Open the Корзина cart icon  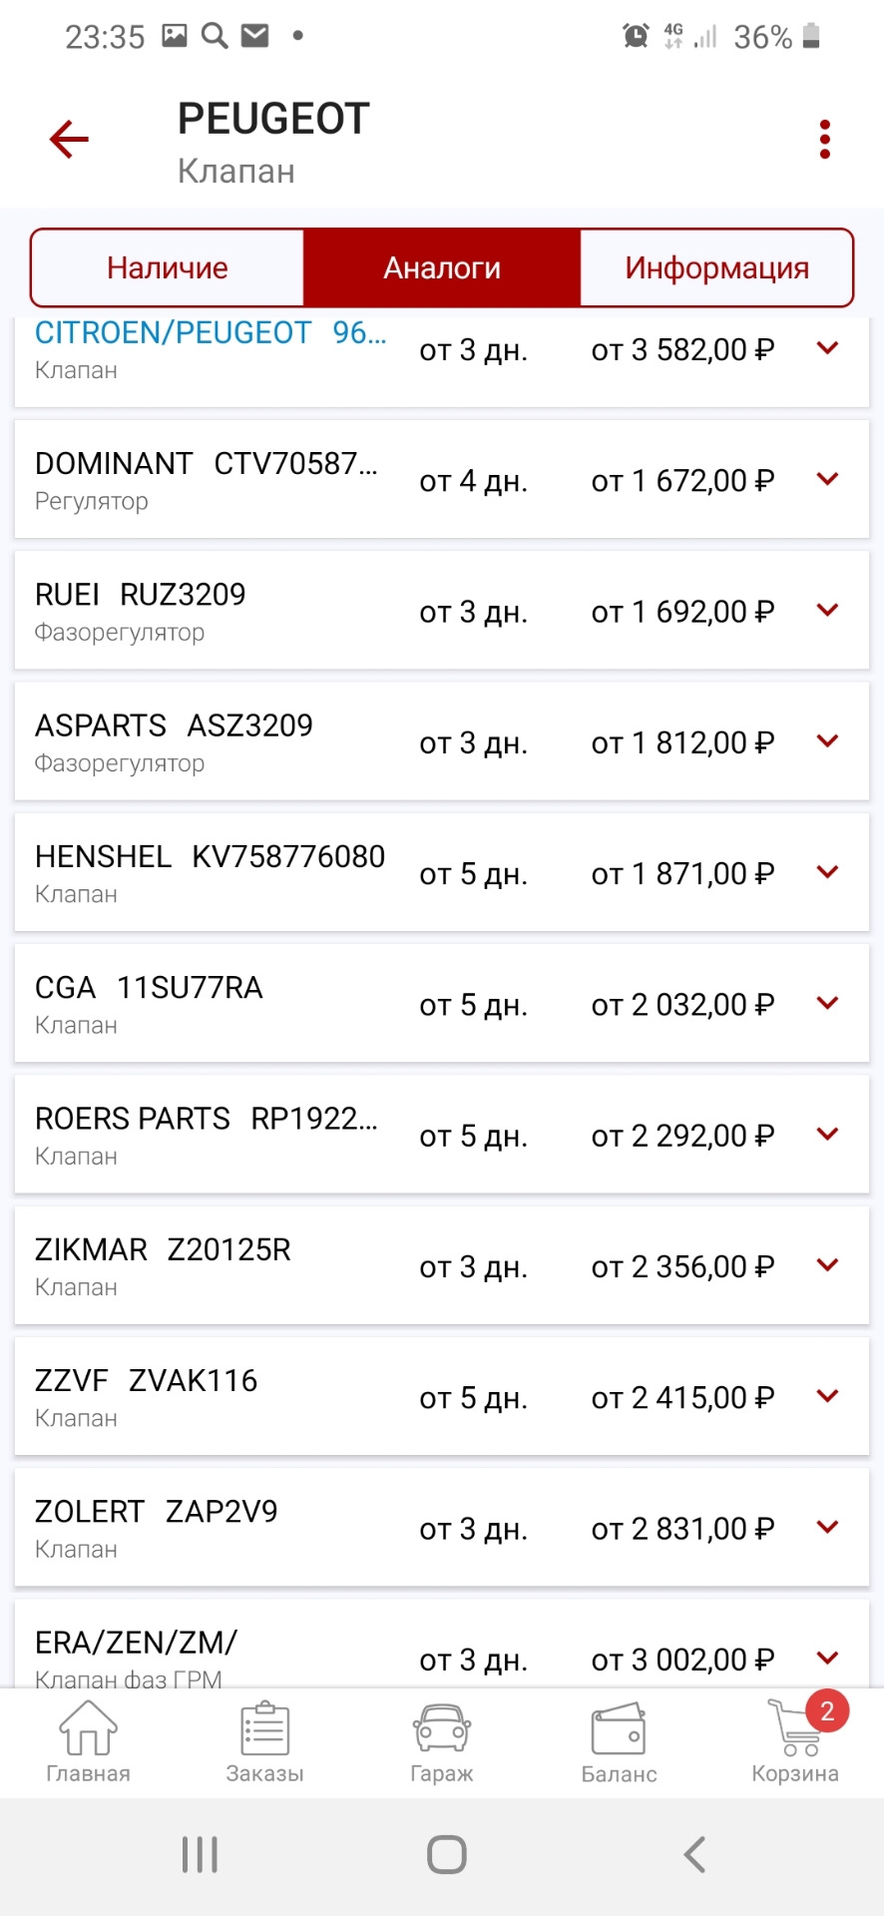pyautogui.click(x=795, y=1742)
